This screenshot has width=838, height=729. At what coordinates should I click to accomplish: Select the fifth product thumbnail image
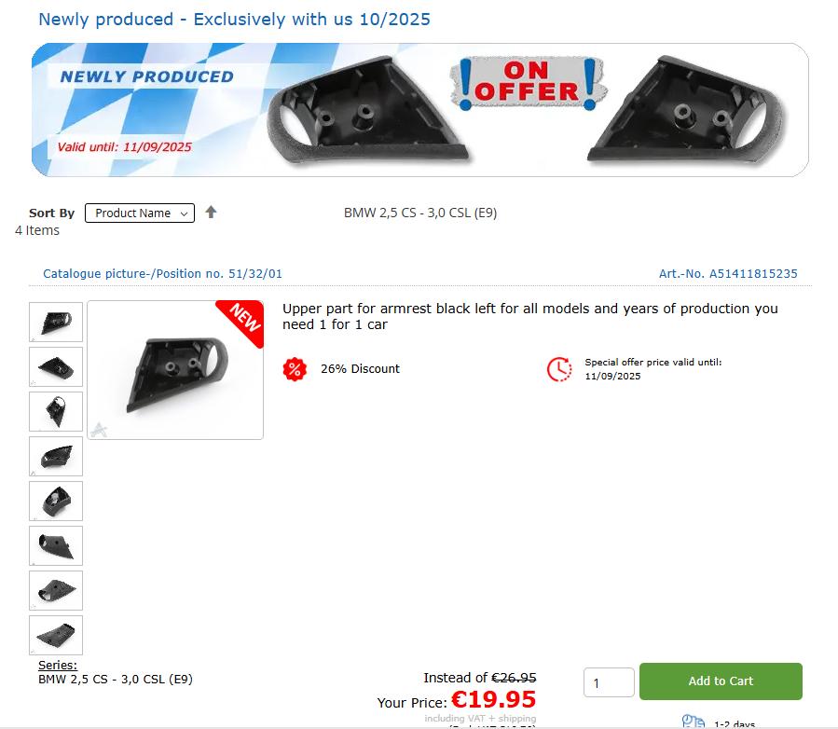click(x=56, y=501)
